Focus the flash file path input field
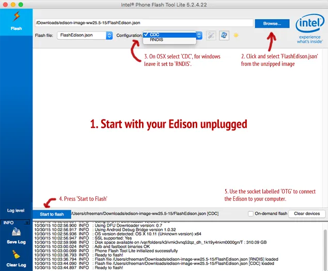Screen dimensions: 328x271 click(x=144, y=23)
